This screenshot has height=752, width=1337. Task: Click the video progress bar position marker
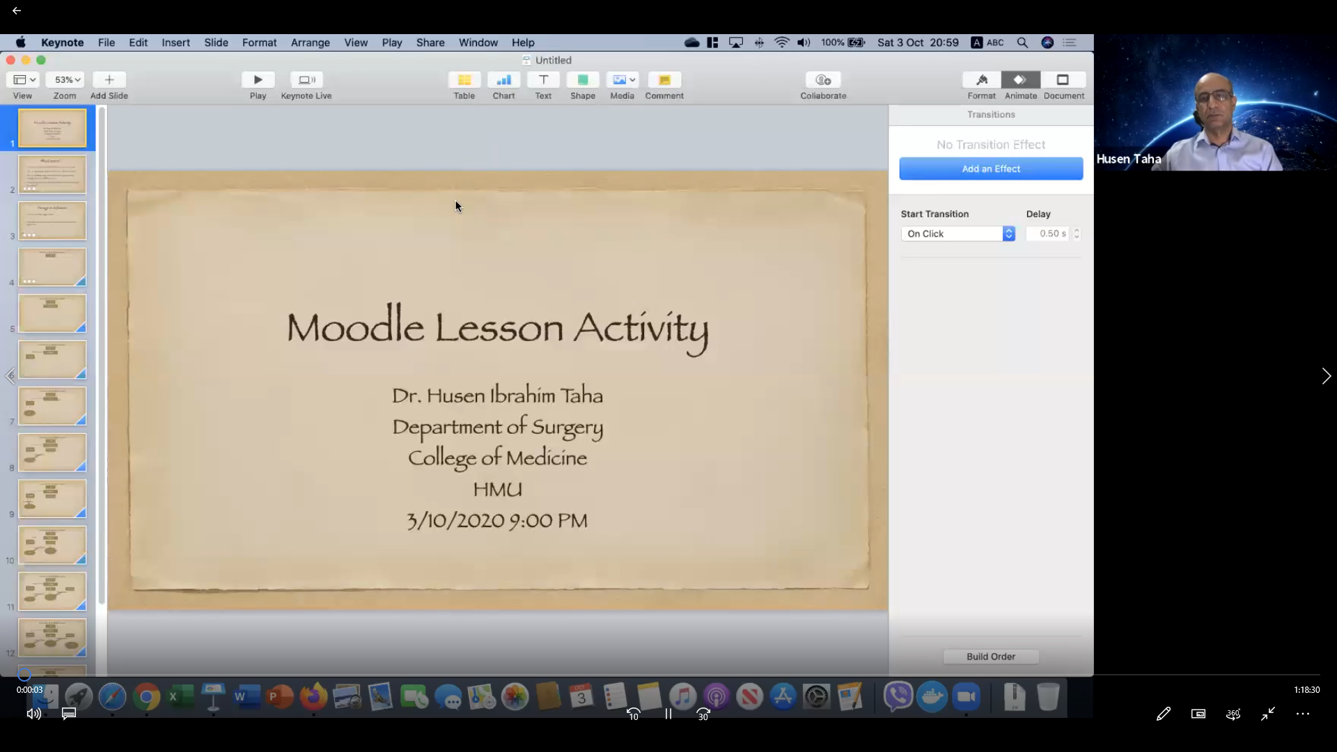(24, 674)
